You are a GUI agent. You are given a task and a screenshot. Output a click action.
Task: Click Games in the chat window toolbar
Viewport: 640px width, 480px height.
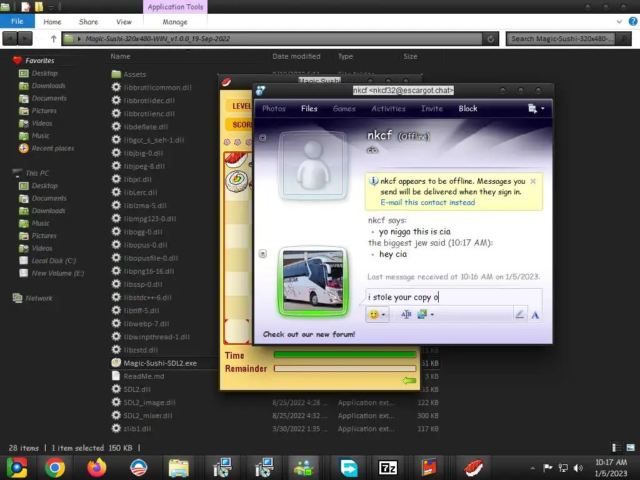(x=344, y=109)
